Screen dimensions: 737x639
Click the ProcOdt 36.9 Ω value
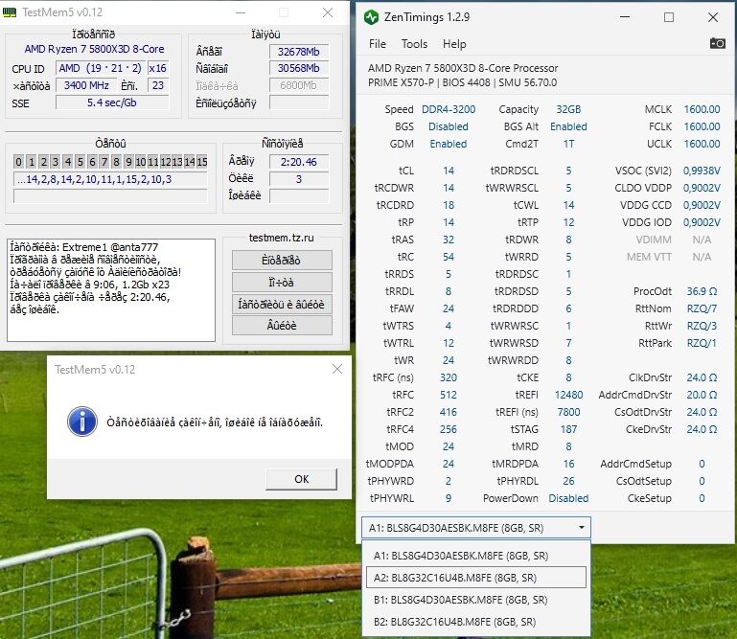tap(702, 291)
